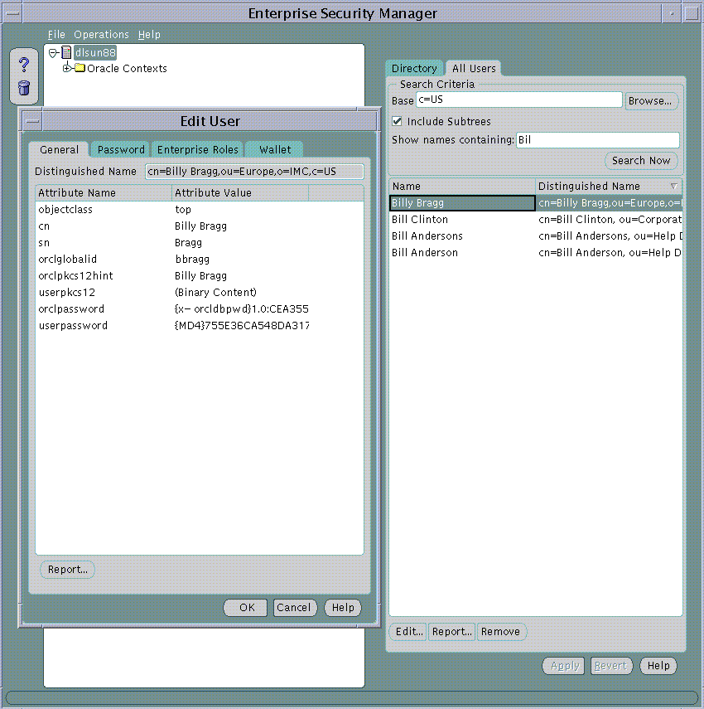Sort by the Distinguished Name arrow

click(673, 187)
